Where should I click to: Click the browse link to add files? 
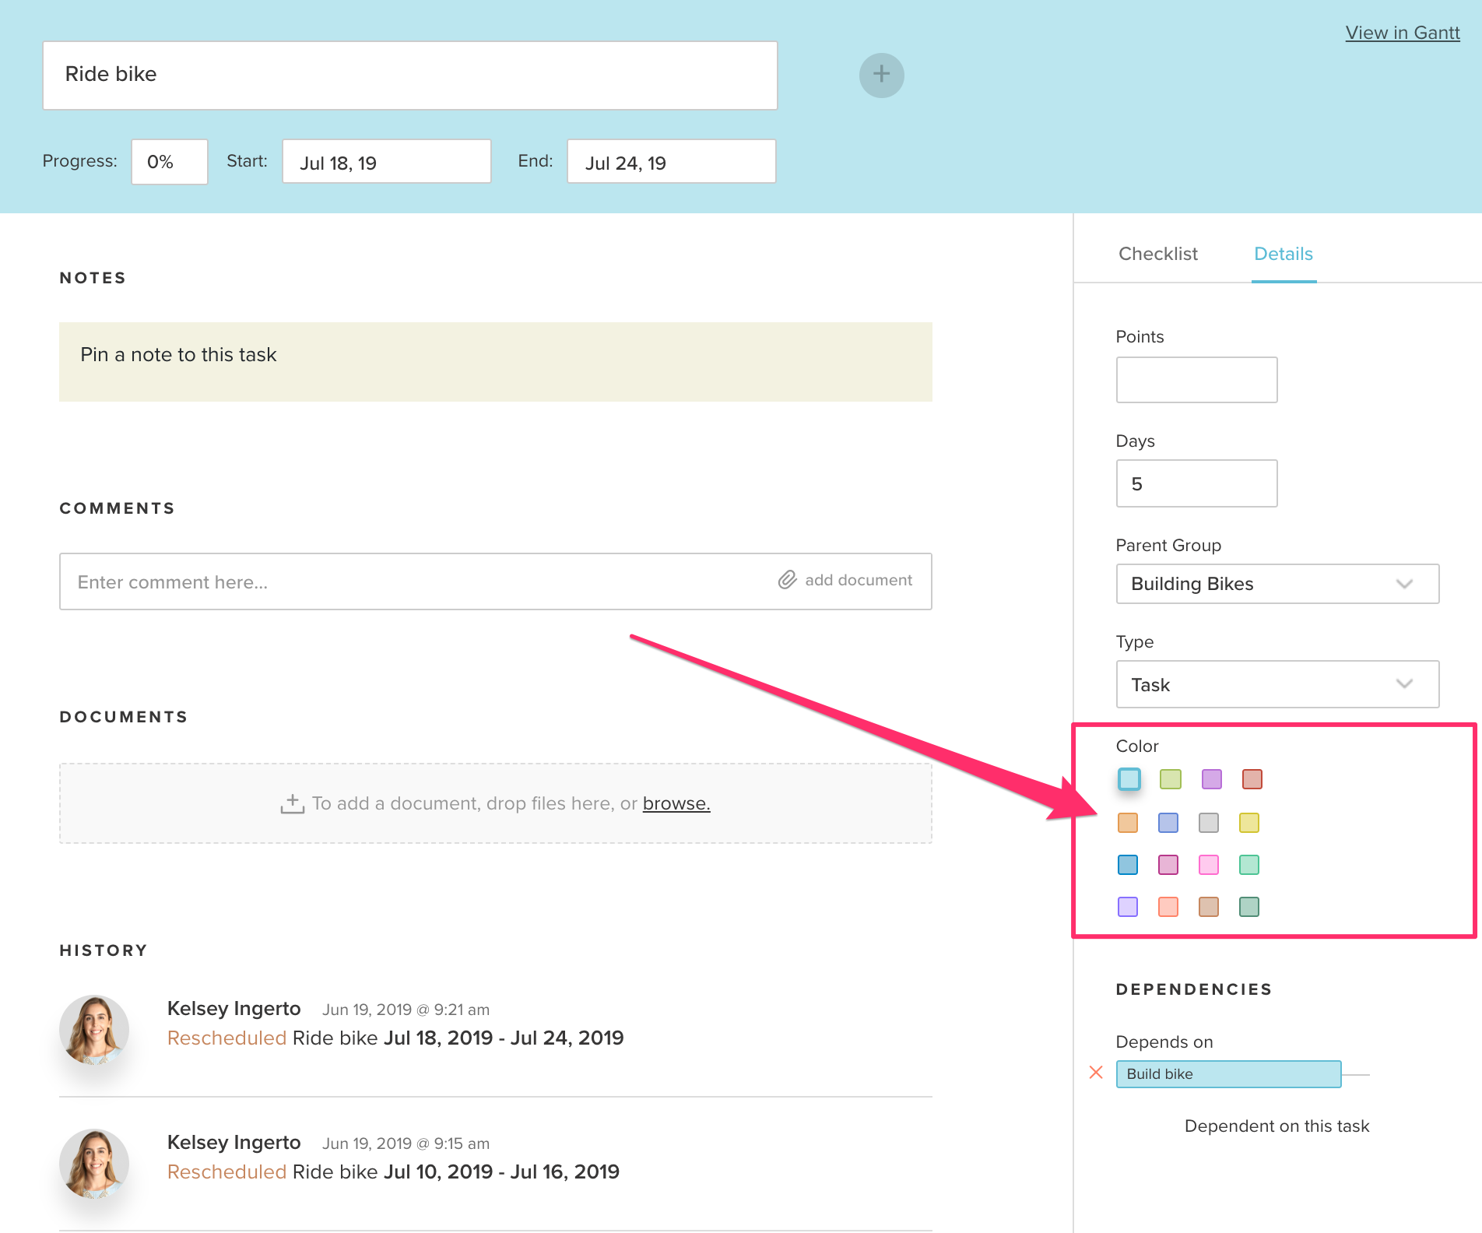(676, 803)
